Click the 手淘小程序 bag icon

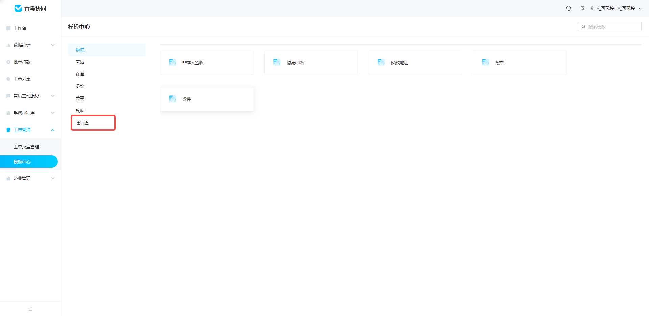click(8, 113)
